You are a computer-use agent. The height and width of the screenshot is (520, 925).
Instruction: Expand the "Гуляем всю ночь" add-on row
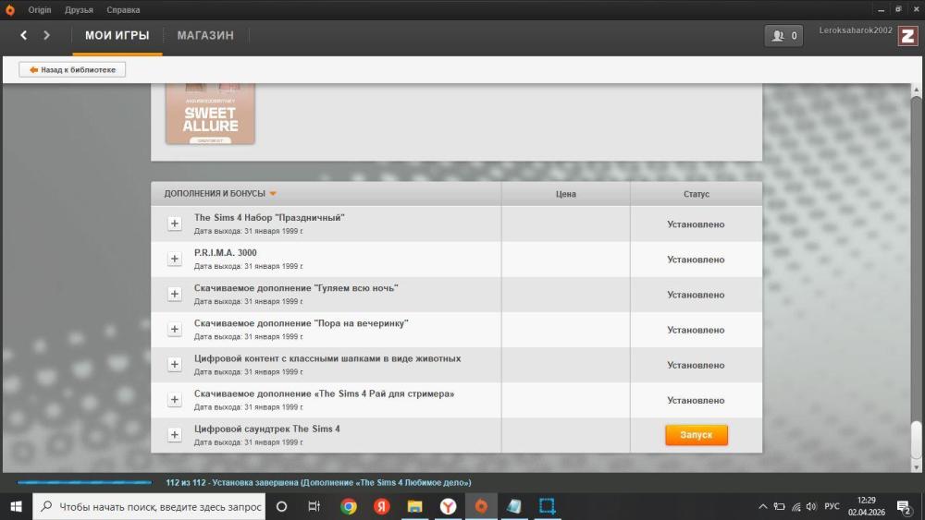coord(174,295)
